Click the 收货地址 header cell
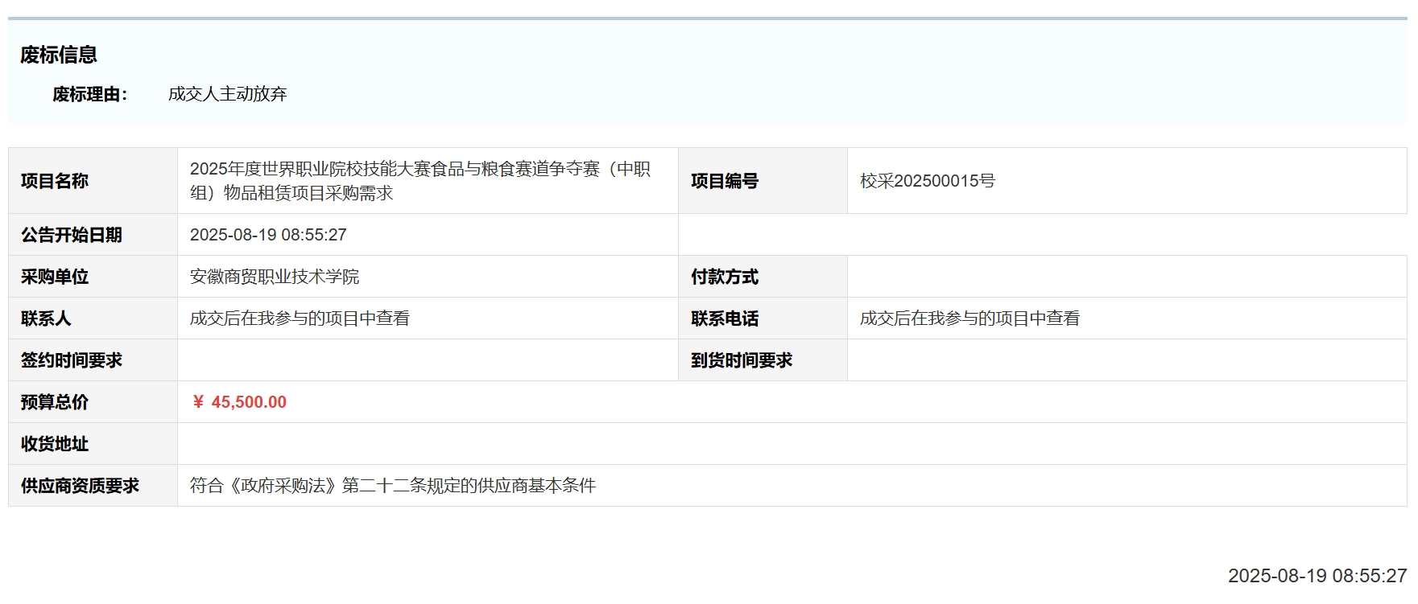The width and height of the screenshot is (1418, 604). click(55, 444)
